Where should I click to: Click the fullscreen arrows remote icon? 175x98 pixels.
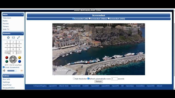pos(18,38)
